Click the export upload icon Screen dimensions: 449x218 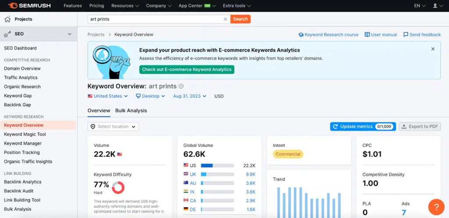tap(404, 127)
